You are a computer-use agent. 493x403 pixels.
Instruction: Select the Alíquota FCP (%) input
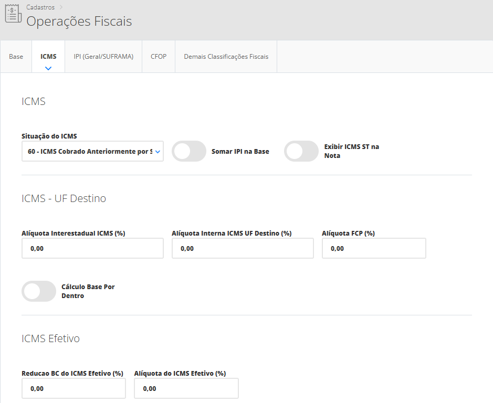(x=374, y=248)
